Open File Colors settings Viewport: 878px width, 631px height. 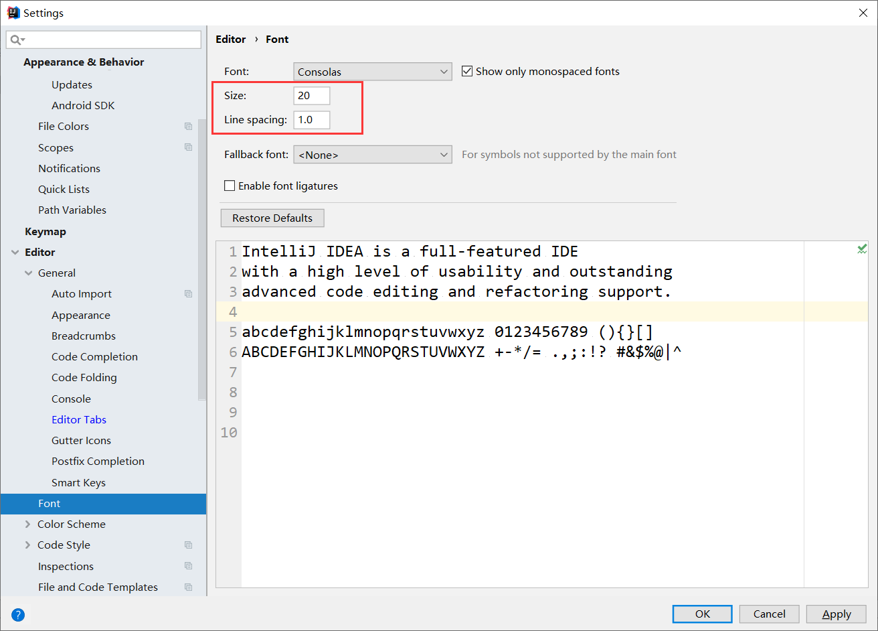(x=64, y=126)
